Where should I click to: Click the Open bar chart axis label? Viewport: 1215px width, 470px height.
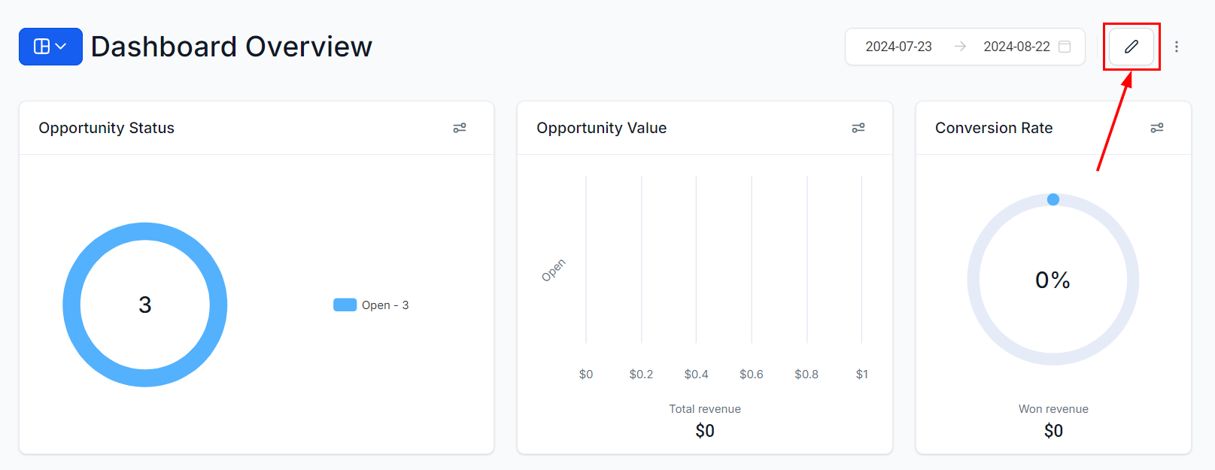[554, 270]
